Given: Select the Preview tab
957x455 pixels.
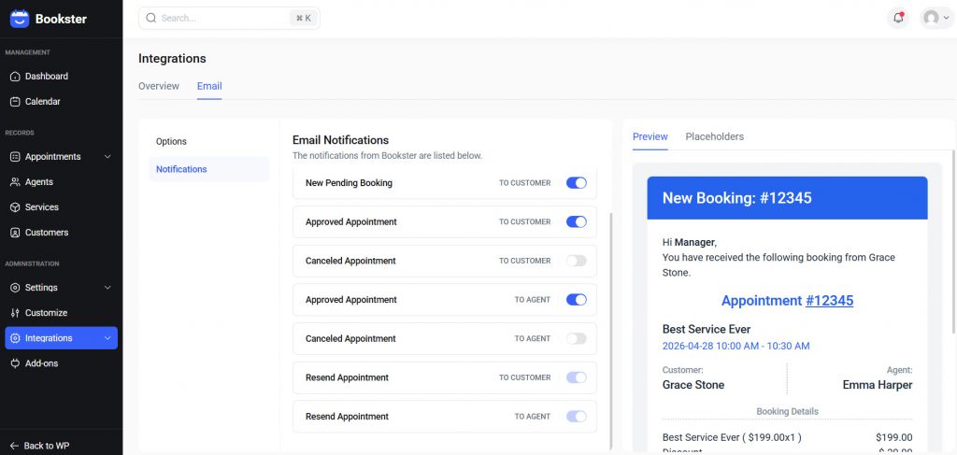Looking at the screenshot, I should coord(650,136).
